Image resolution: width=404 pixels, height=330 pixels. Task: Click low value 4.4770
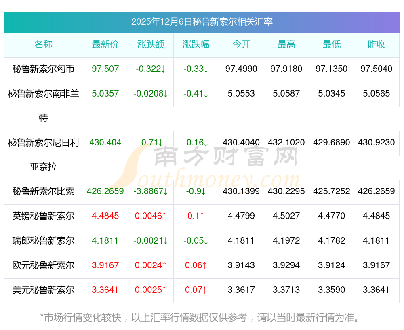click(332, 216)
